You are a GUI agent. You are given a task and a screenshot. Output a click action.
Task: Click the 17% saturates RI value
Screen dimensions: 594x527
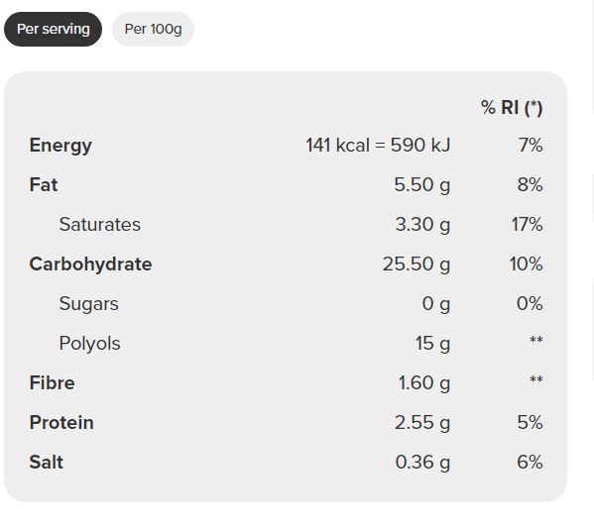pyautogui.click(x=527, y=224)
